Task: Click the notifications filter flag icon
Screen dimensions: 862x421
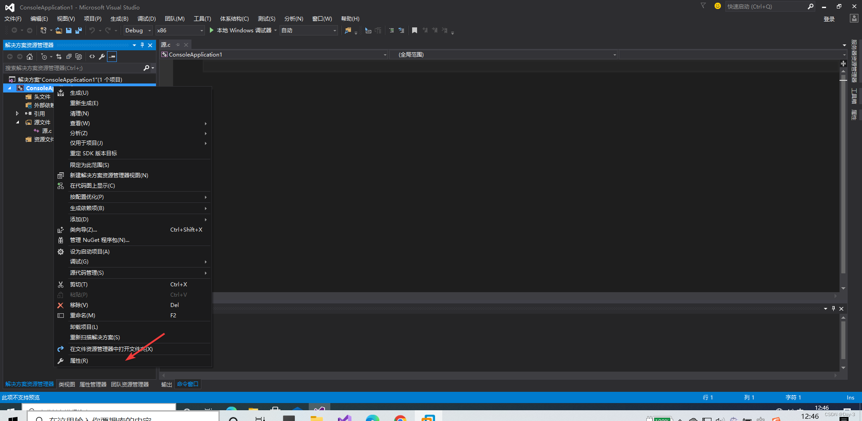Action: coord(703,6)
